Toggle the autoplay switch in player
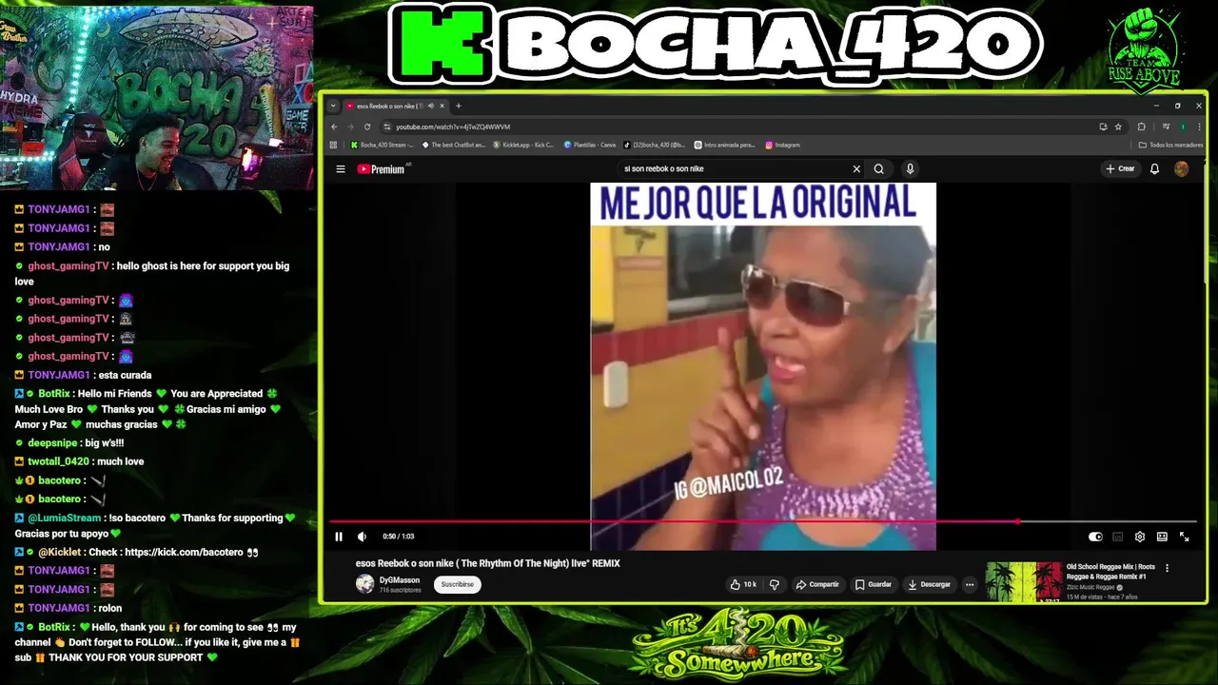This screenshot has height=685, width=1218. tap(1095, 537)
